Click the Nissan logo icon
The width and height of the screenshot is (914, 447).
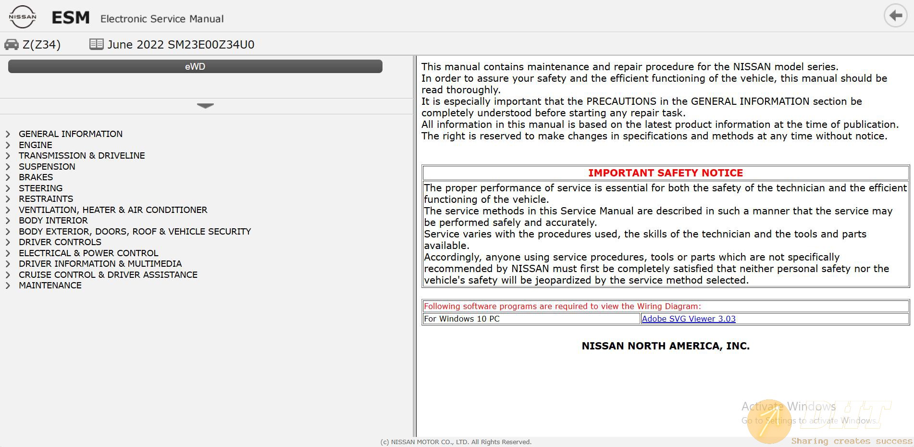coord(22,17)
